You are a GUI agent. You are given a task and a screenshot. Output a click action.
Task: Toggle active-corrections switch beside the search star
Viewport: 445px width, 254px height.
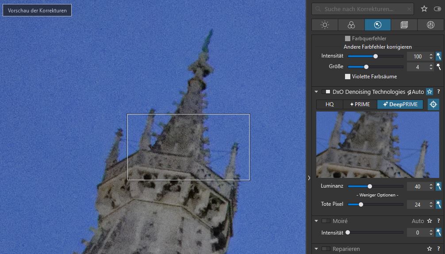(437, 9)
